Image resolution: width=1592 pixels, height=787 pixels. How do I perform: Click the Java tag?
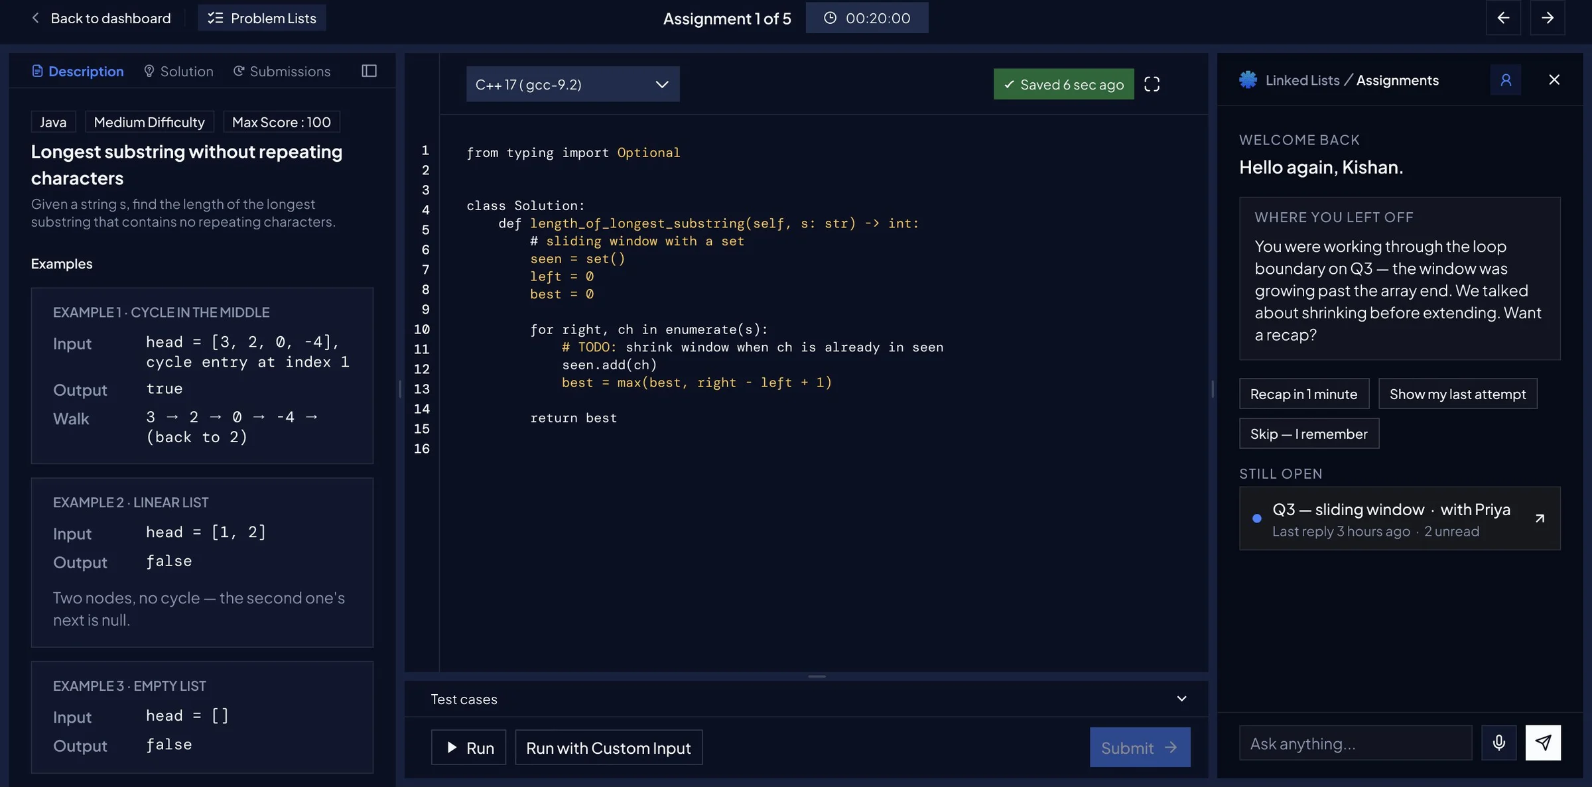point(53,122)
